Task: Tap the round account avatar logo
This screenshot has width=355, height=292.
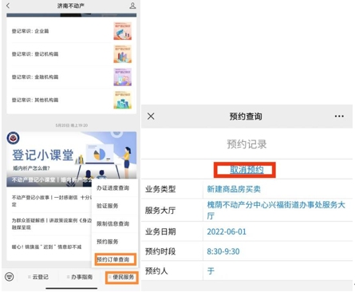Action: pyautogui.click(x=13, y=138)
